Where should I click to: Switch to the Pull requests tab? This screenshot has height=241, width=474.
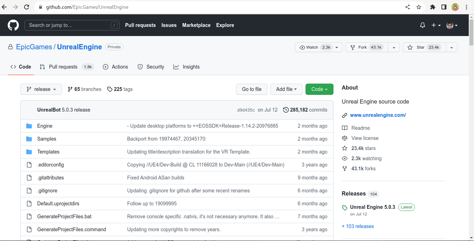click(67, 67)
